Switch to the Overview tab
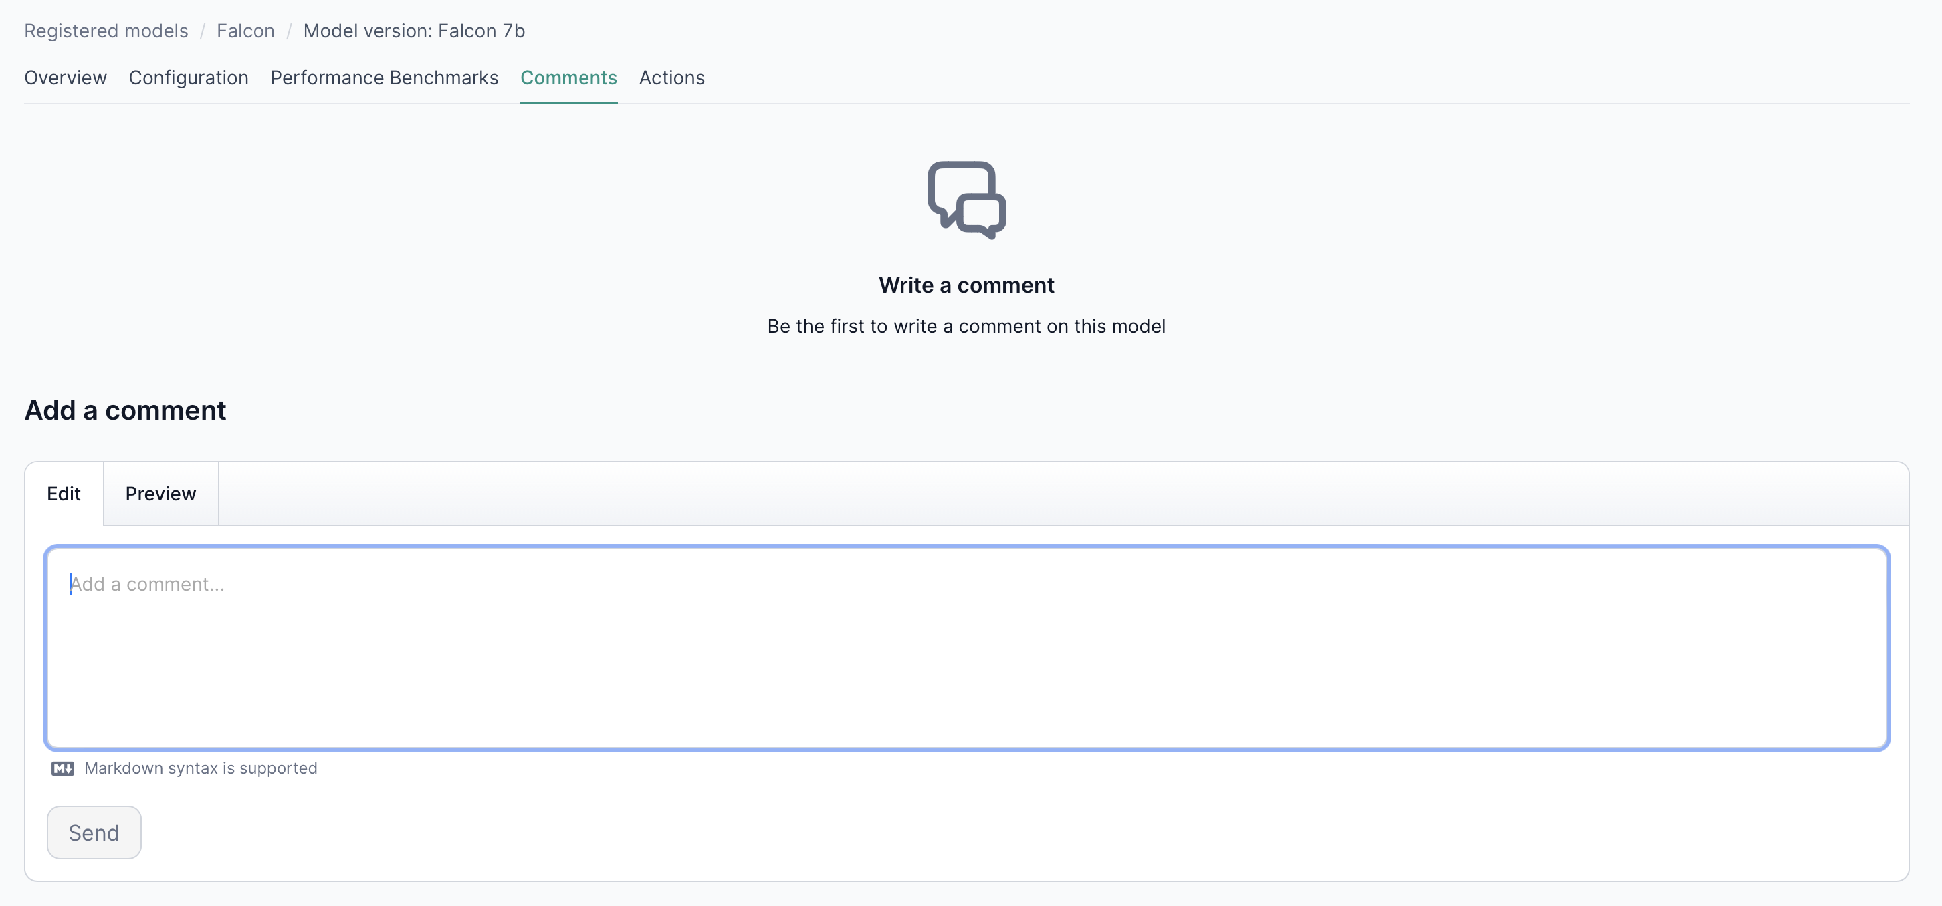The height and width of the screenshot is (906, 1942). (x=66, y=78)
